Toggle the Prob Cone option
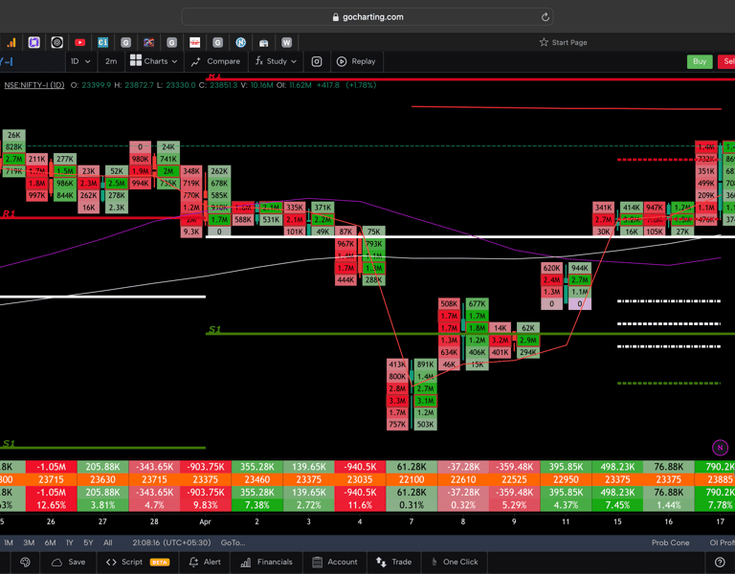 670,542
